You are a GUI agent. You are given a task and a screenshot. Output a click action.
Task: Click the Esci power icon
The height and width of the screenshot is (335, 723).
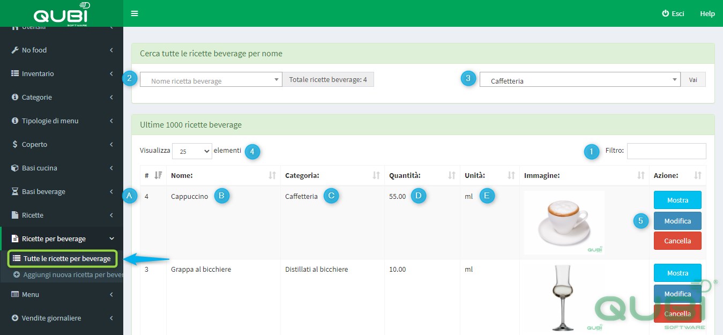pyautogui.click(x=666, y=13)
